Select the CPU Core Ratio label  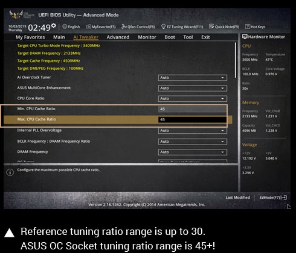(31, 98)
